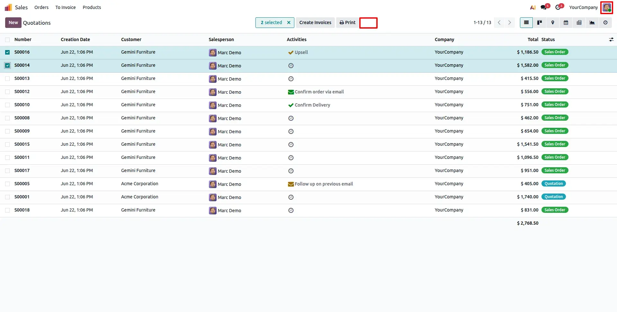Clear selection with the X icon
Screen dimensions: 617x312
(x=289, y=22)
